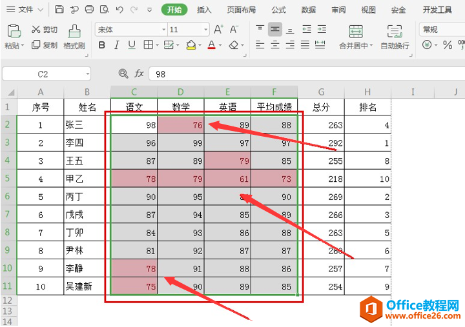Toggle Italic formatting
This screenshot has height=327, width=465.
117,45
